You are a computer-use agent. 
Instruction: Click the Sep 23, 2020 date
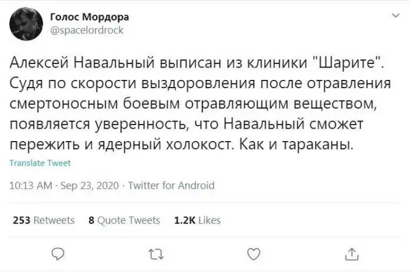point(88,186)
